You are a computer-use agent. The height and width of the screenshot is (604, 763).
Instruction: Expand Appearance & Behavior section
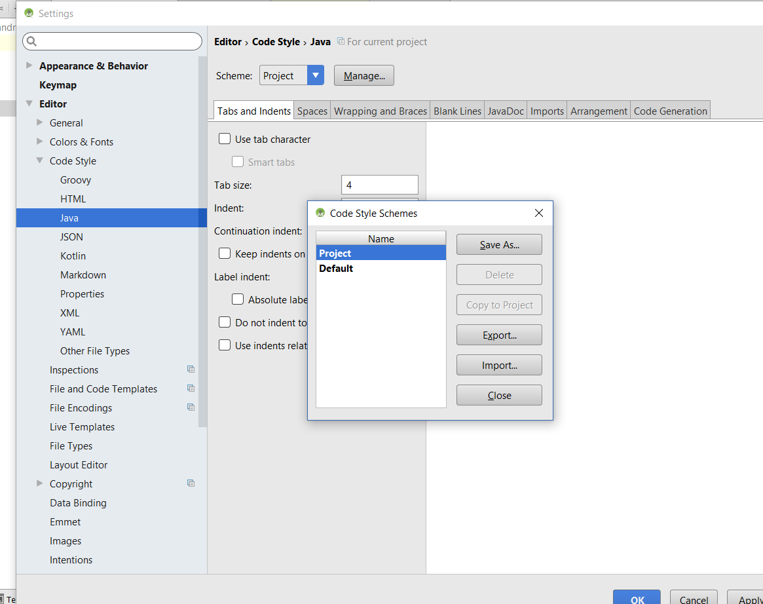point(29,66)
